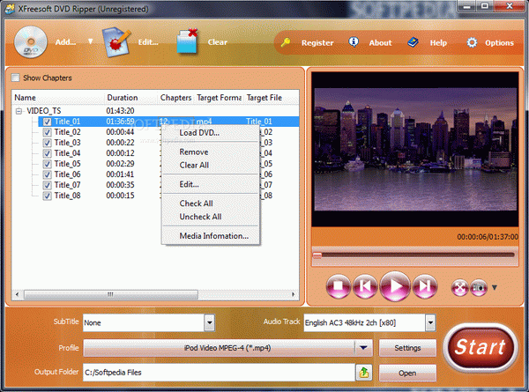Enable the Show Chapters checkbox
Viewport: 529px width, 392px height.
(15, 78)
